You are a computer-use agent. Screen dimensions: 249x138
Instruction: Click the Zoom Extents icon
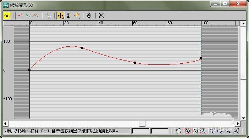(x=188, y=131)
